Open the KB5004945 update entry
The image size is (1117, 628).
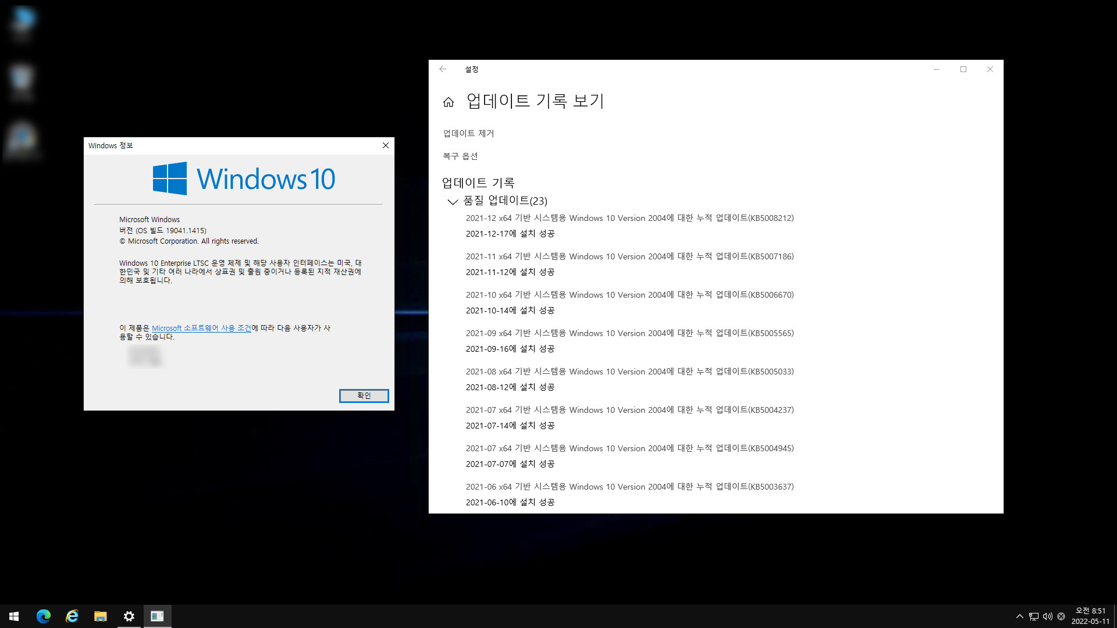[629, 448]
